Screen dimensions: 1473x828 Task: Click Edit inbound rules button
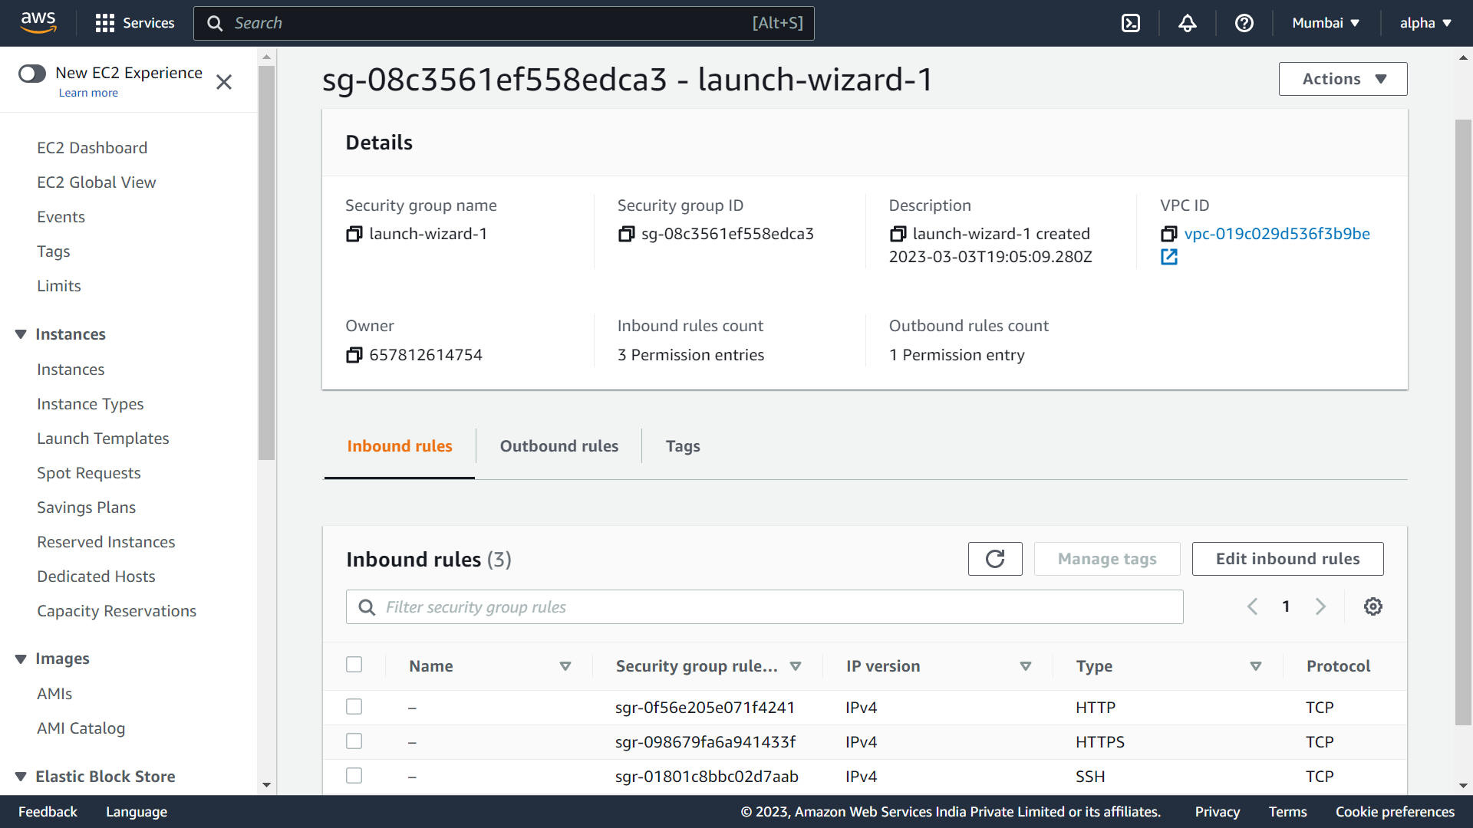coord(1287,559)
